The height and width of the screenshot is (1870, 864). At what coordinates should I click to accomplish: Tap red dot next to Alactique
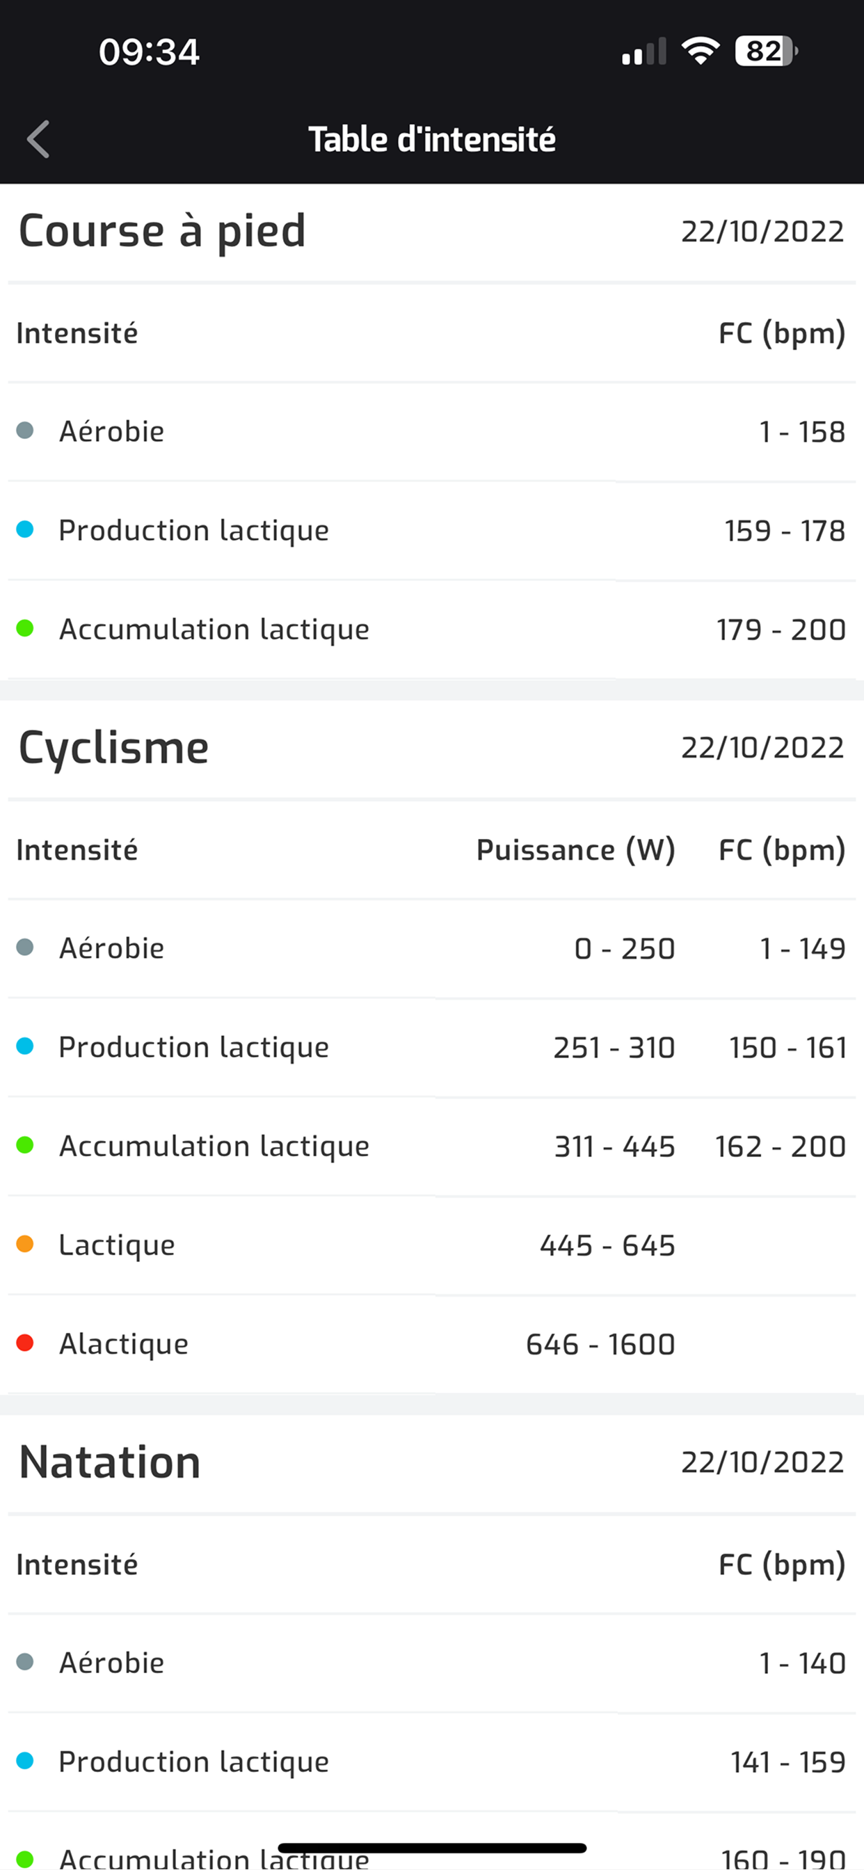[26, 1343]
